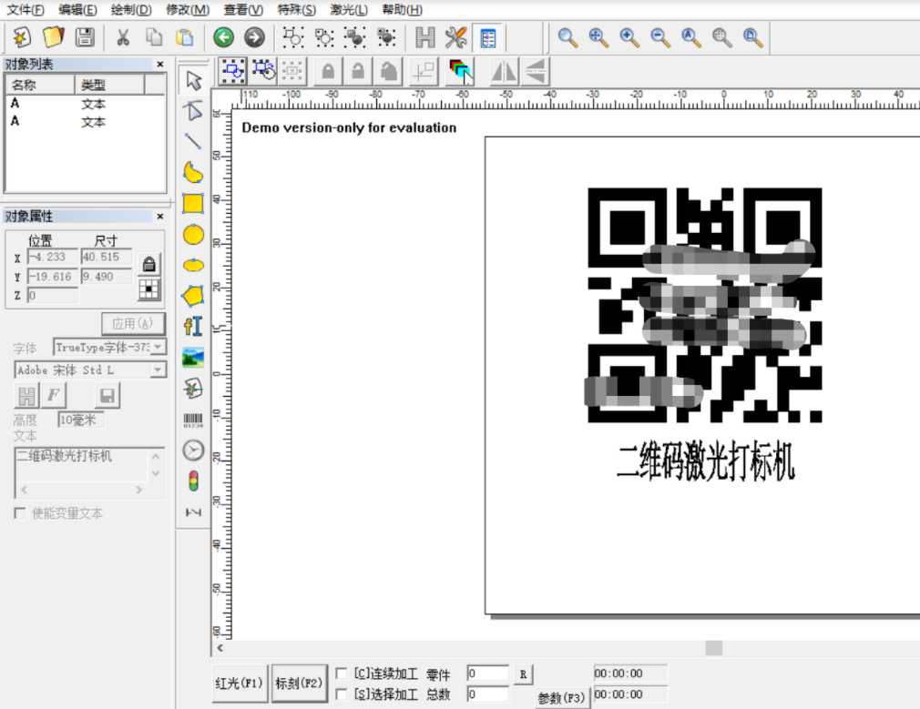Select the traffic light input port tool
This screenshot has width=920, height=709.
click(x=193, y=481)
